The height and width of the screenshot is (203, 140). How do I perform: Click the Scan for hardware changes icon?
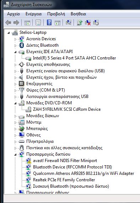(68, 22)
